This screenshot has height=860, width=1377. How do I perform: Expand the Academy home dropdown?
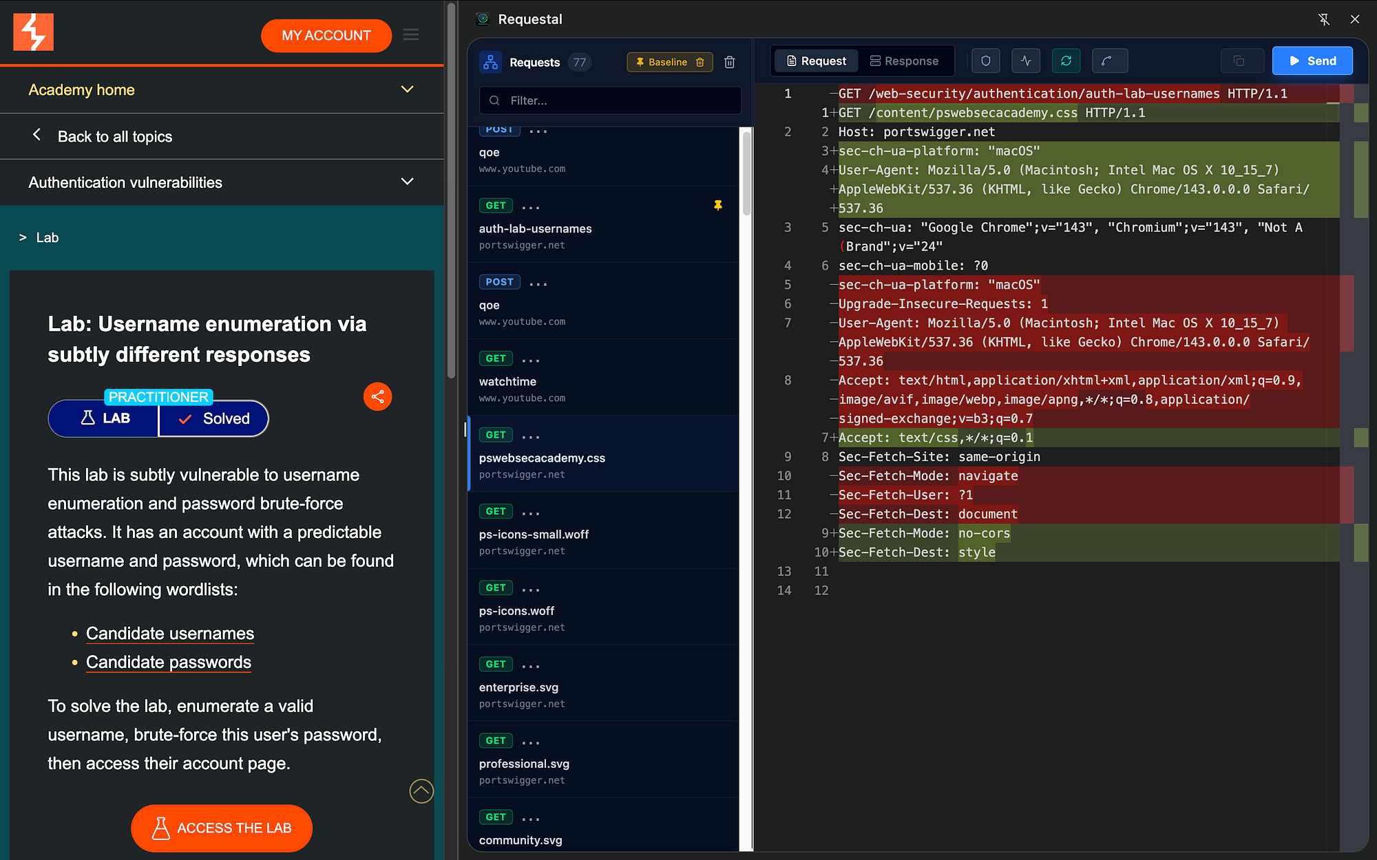pyautogui.click(x=407, y=89)
